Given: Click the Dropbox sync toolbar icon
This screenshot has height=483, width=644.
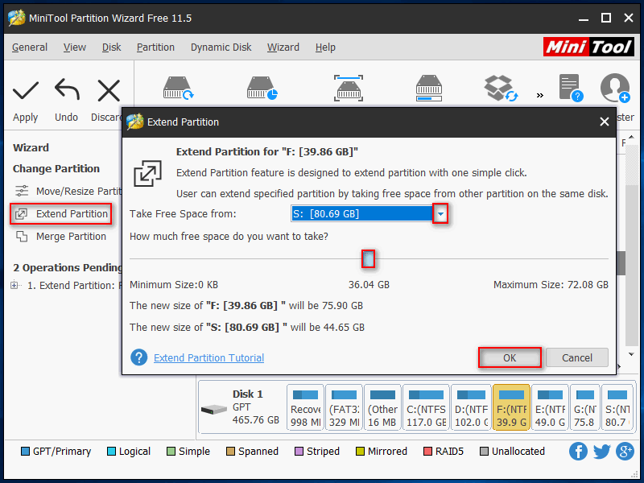Looking at the screenshot, I should (x=500, y=88).
